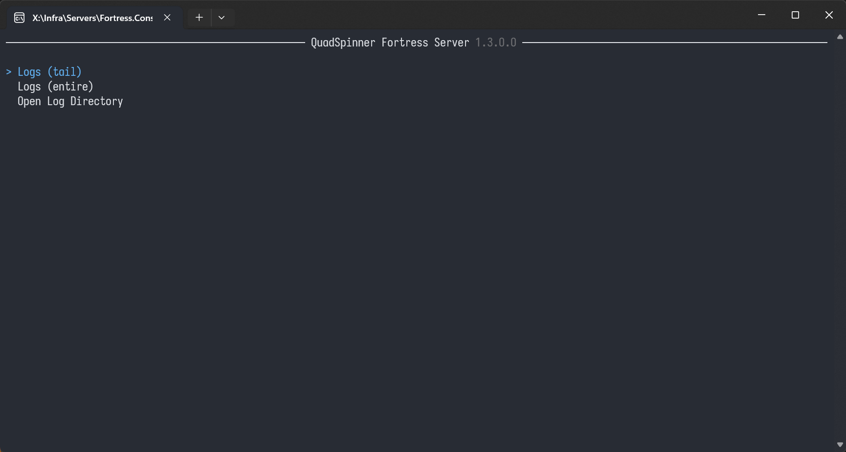Click the scrollbar up arrow
The height and width of the screenshot is (452, 846).
pyautogui.click(x=840, y=37)
